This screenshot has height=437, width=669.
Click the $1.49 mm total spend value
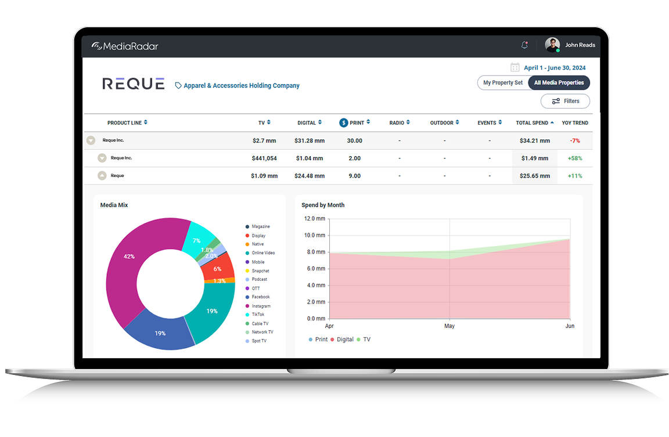(x=535, y=158)
